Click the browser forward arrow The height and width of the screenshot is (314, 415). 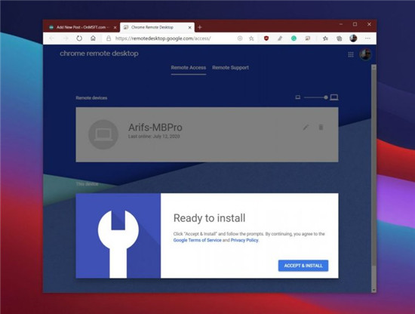click(66, 38)
